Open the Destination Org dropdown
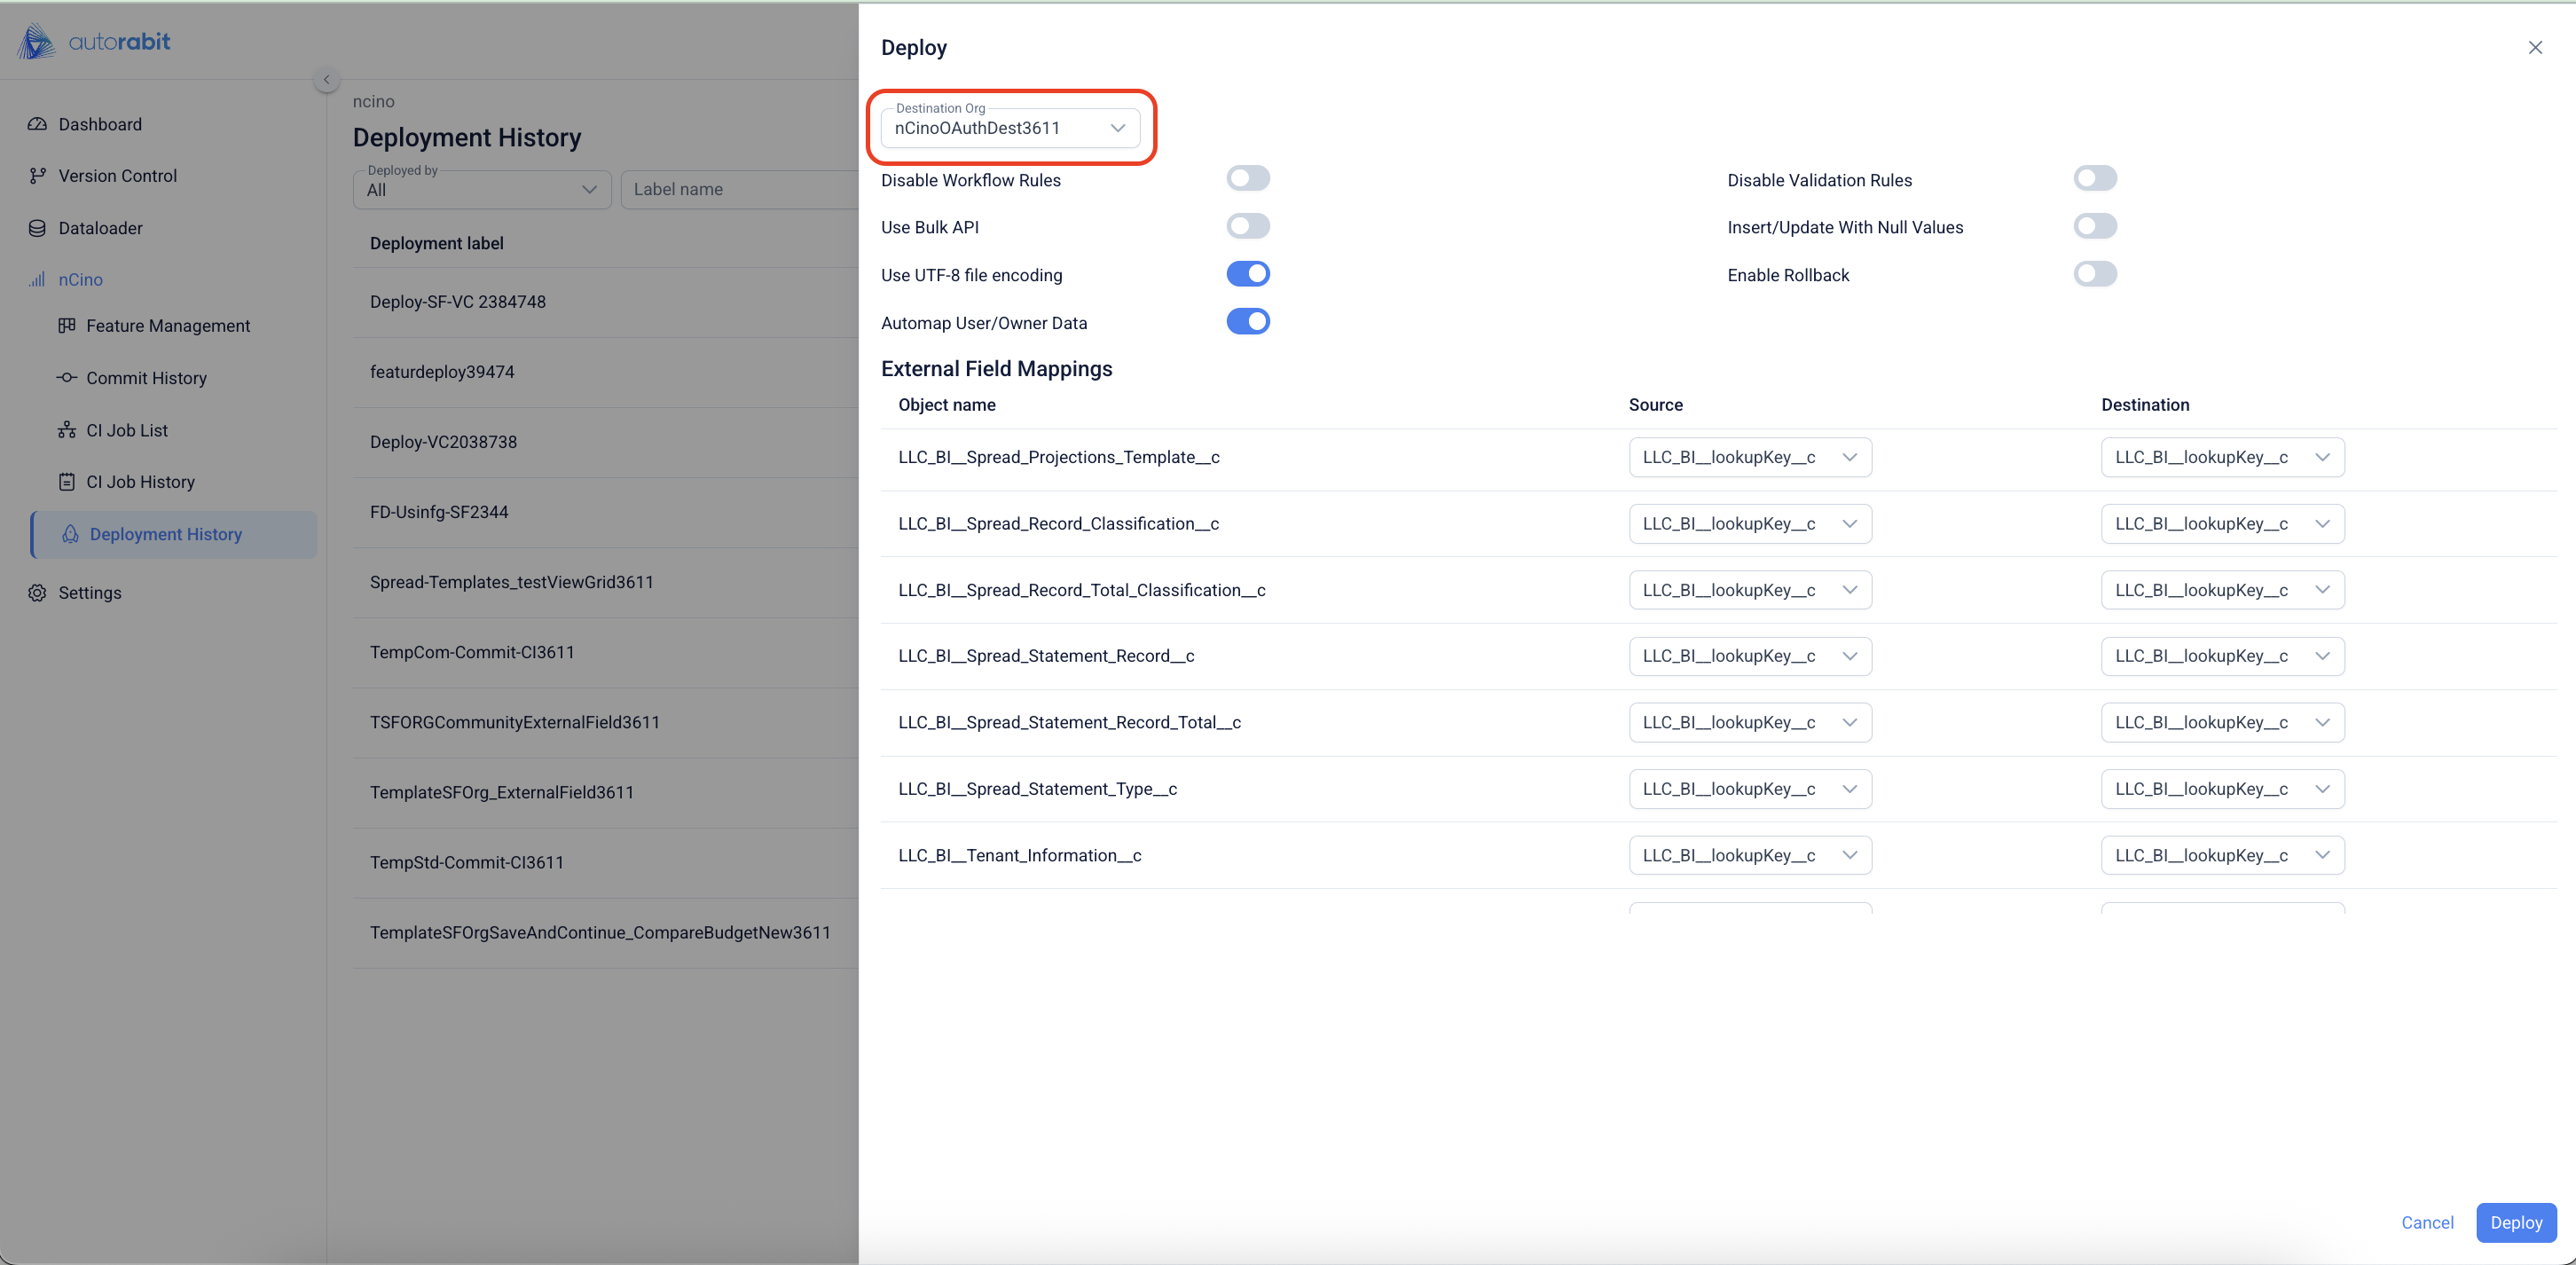The height and width of the screenshot is (1265, 2576). [1010, 128]
